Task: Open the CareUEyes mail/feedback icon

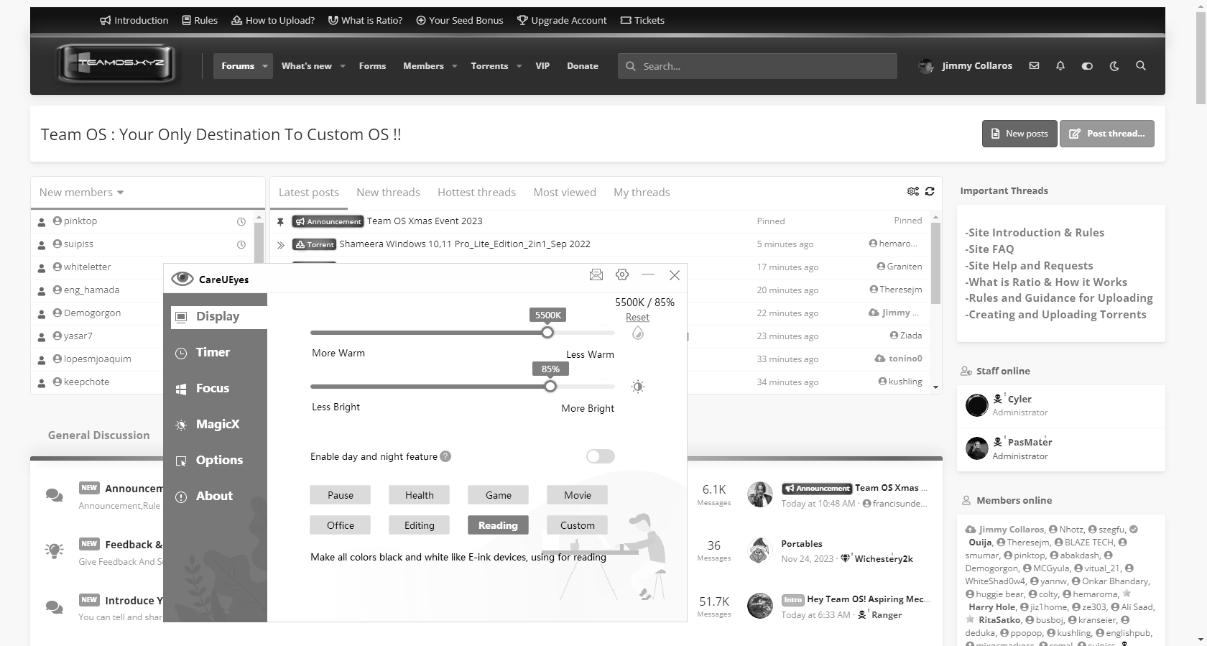Action: pos(596,274)
